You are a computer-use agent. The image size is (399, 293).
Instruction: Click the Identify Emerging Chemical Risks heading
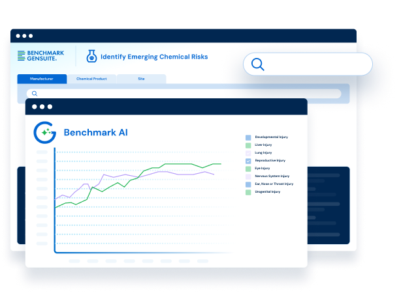[154, 57]
